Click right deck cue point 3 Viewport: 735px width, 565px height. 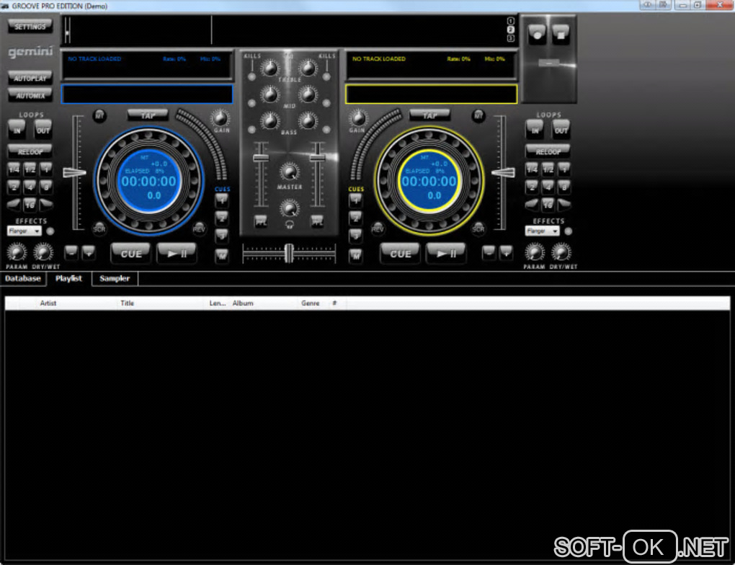pyautogui.click(x=356, y=236)
